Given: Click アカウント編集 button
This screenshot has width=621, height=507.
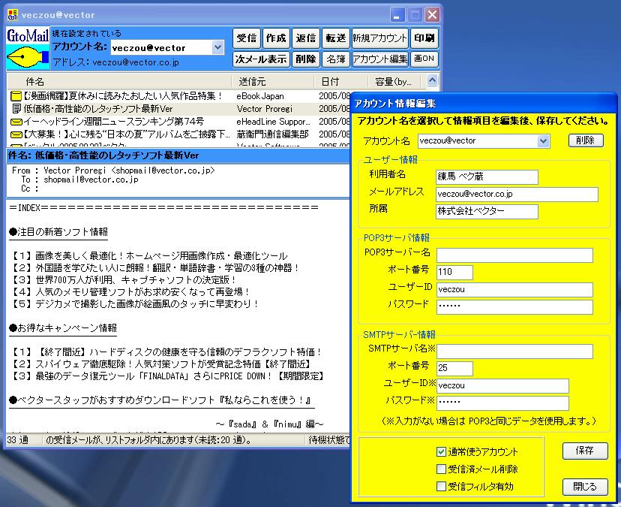Looking at the screenshot, I should [379, 59].
